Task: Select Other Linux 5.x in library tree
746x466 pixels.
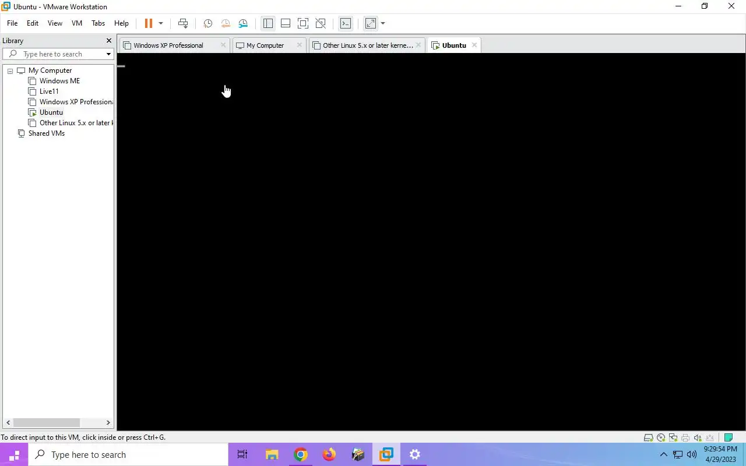Action: (x=76, y=123)
